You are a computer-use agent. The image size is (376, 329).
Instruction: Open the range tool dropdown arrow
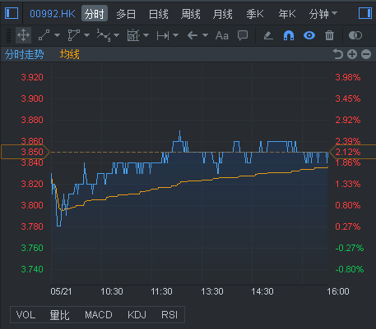(176, 35)
